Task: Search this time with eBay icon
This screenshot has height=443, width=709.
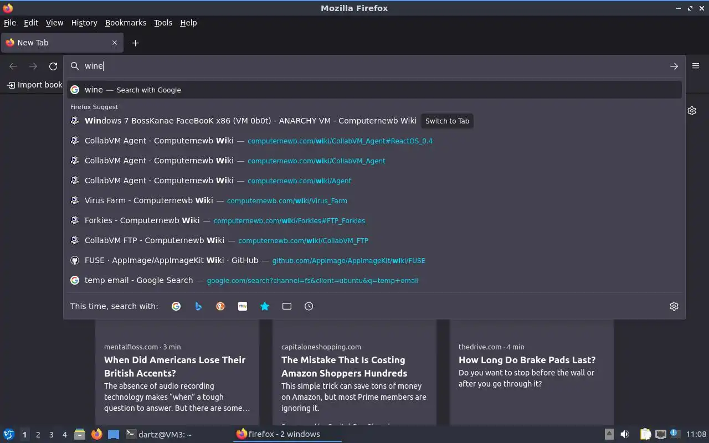Action: click(243, 306)
